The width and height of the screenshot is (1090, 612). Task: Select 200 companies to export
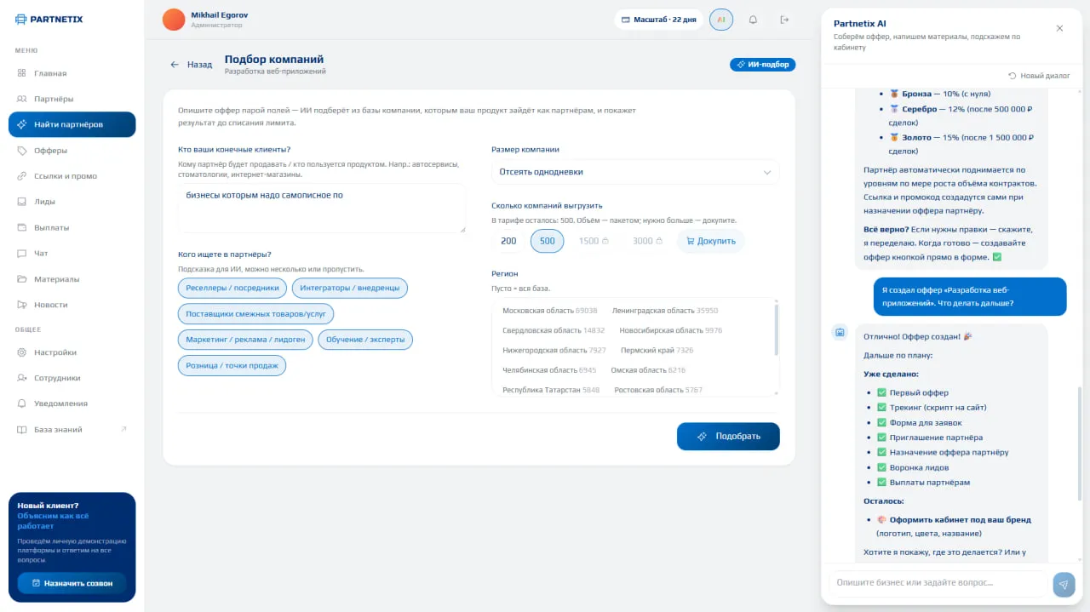click(x=508, y=241)
